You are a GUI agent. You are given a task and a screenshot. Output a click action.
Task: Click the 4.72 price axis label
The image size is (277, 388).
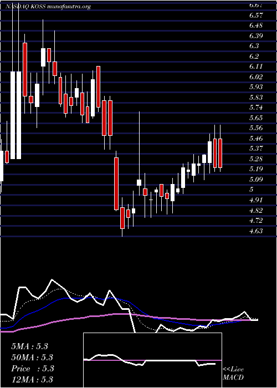[x=256, y=221]
